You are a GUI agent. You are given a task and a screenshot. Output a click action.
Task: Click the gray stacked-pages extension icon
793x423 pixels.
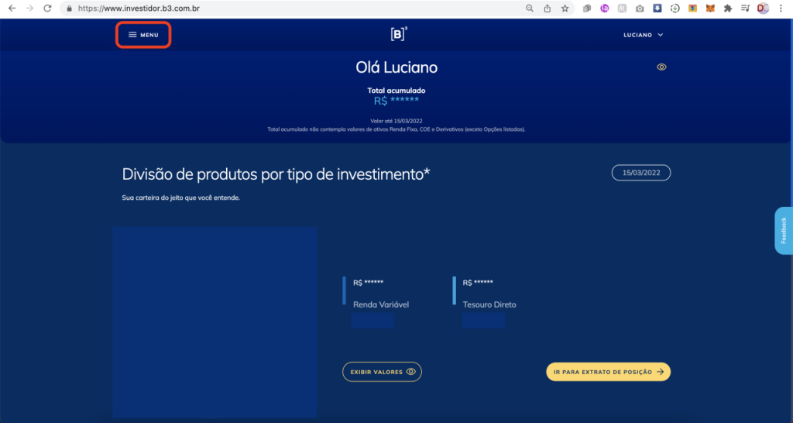point(587,9)
